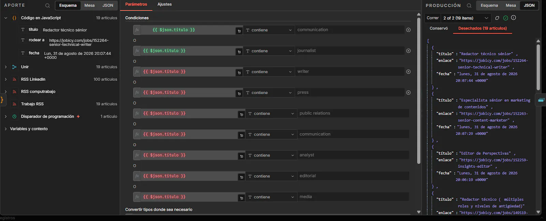Switch to the Parámetros tab

[136, 4]
